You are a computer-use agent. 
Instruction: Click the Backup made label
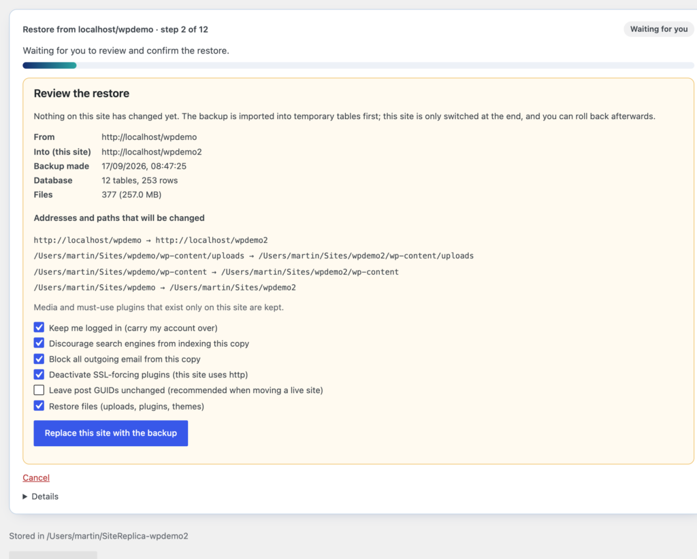[61, 166]
